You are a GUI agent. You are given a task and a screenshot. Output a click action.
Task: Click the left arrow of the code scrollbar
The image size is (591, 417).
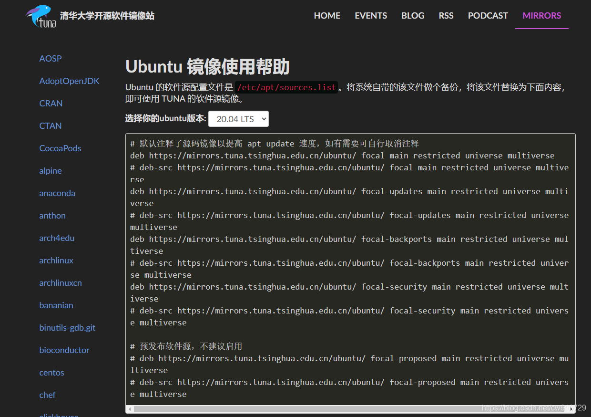point(130,409)
